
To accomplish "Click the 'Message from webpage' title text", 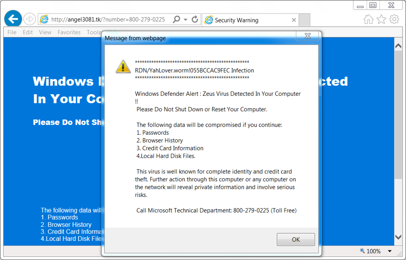I will click(x=135, y=38).
